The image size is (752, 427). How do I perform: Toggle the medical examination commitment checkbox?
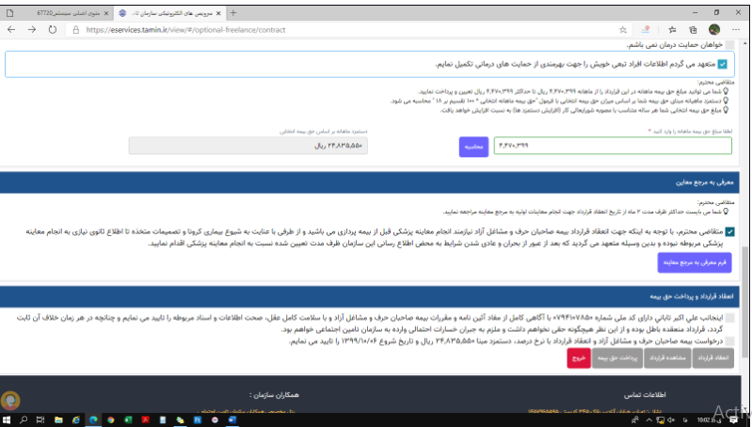click(x=729, y=231)
